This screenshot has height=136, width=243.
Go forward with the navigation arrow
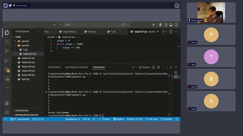coord(60,25)
